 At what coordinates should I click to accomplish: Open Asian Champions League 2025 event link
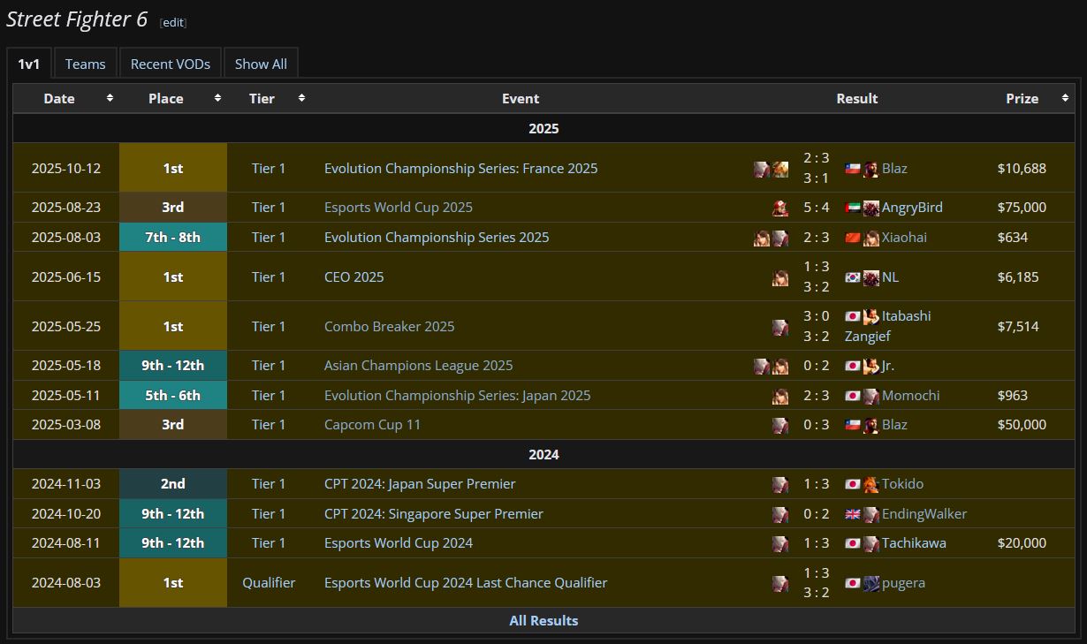pos(419,366)
